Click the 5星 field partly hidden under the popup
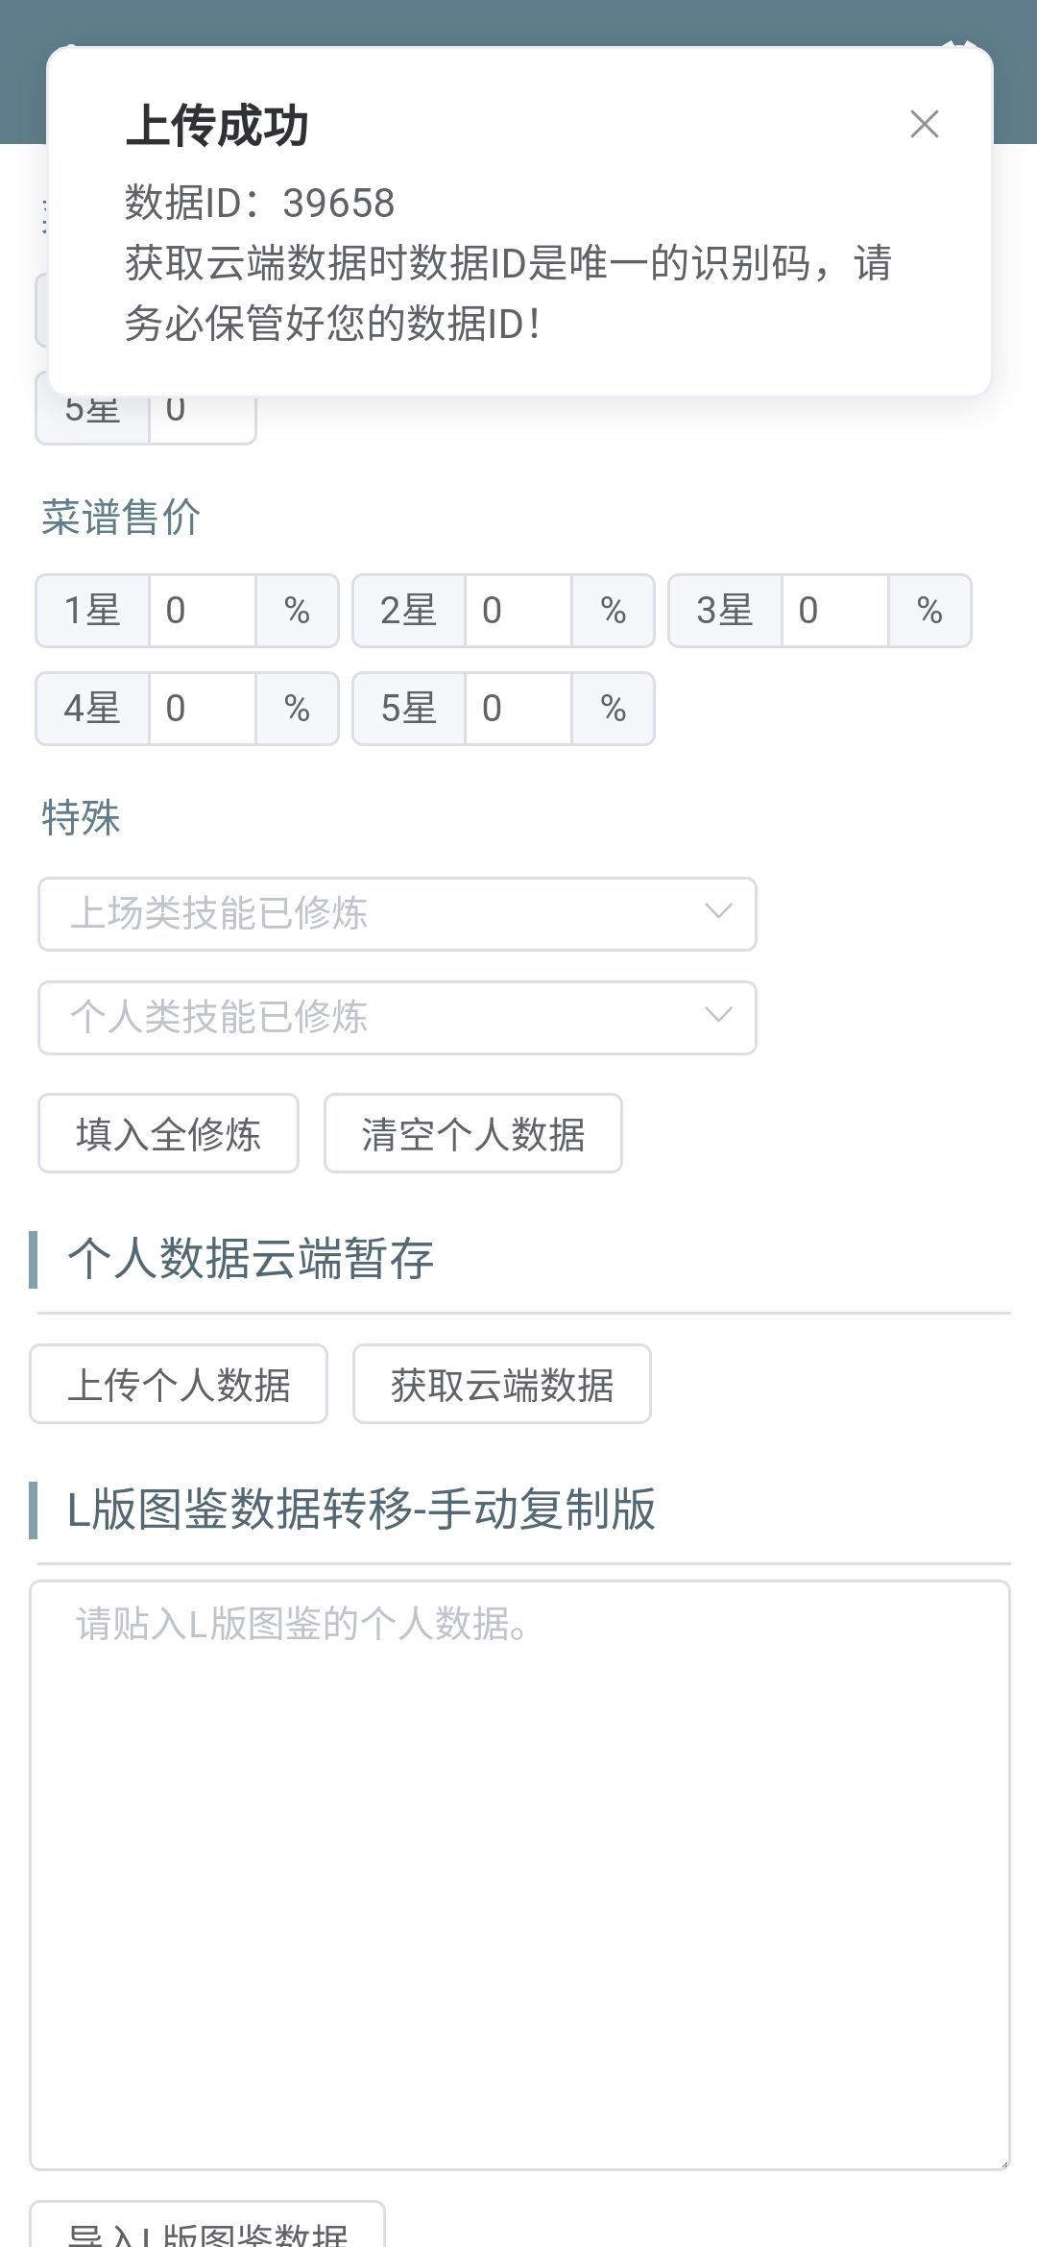The height and width of the screenshot is (2247, 1037). point(203,417)
